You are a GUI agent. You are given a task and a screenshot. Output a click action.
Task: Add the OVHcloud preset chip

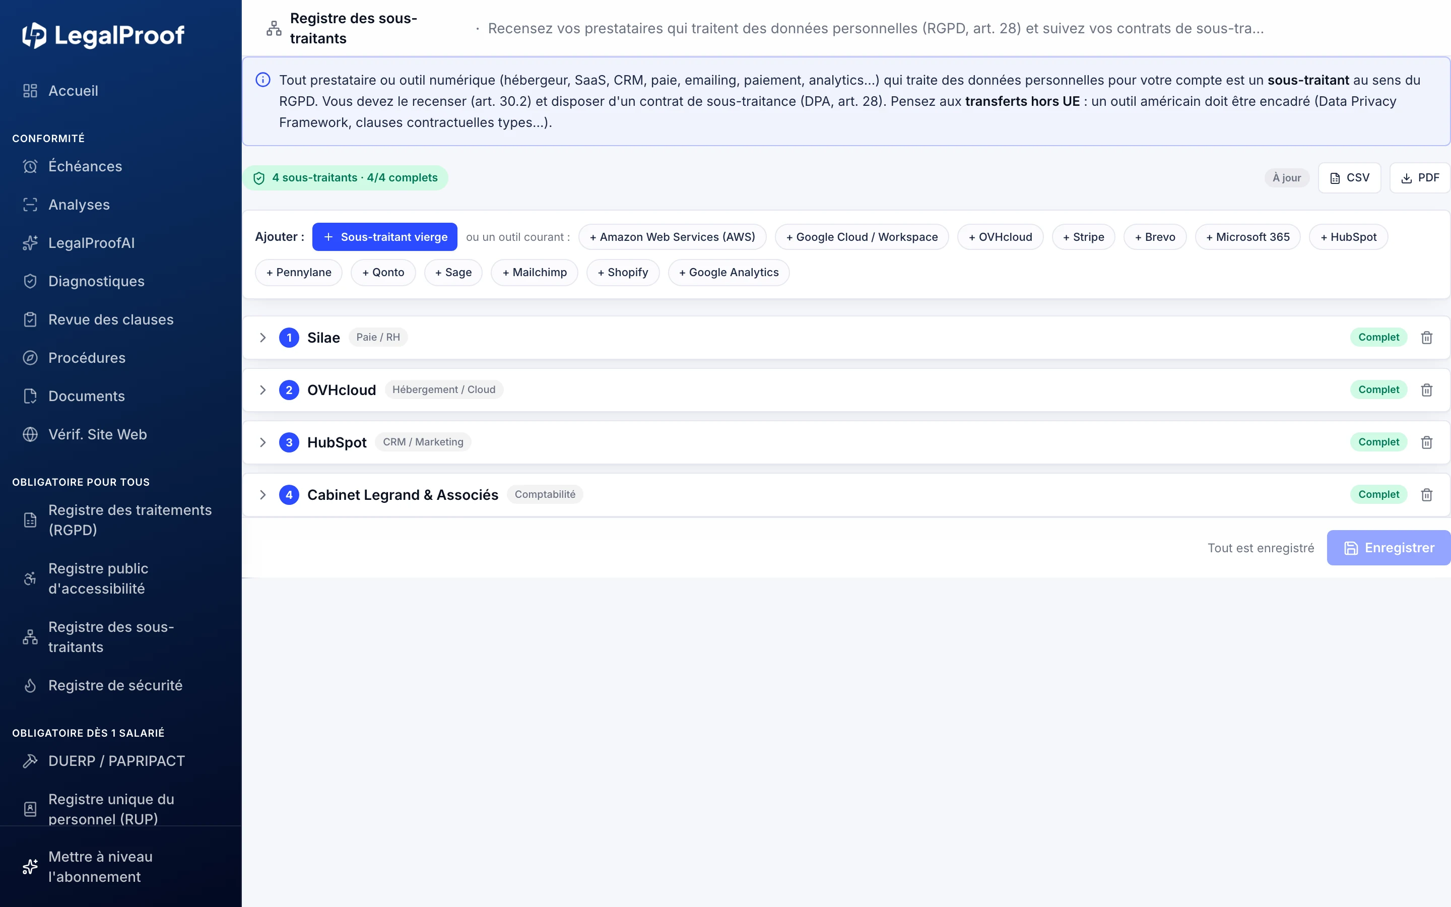pos(1000,237)
